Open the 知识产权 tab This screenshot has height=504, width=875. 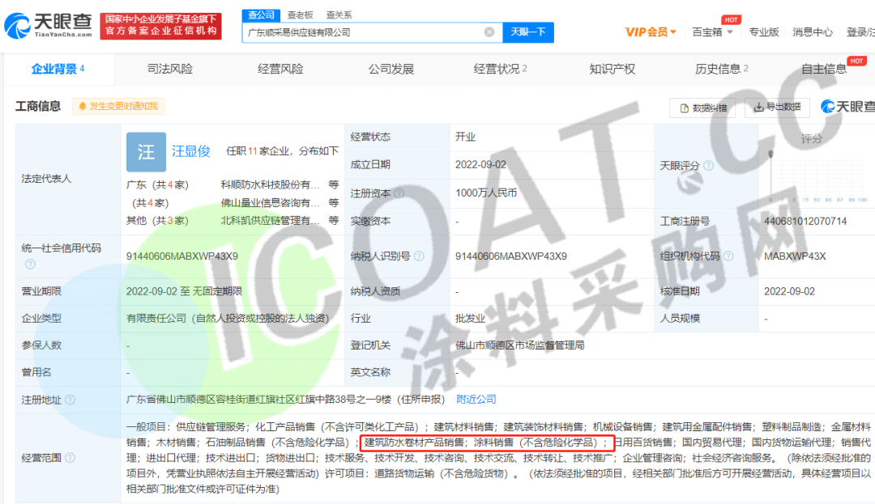click(612, 70)
